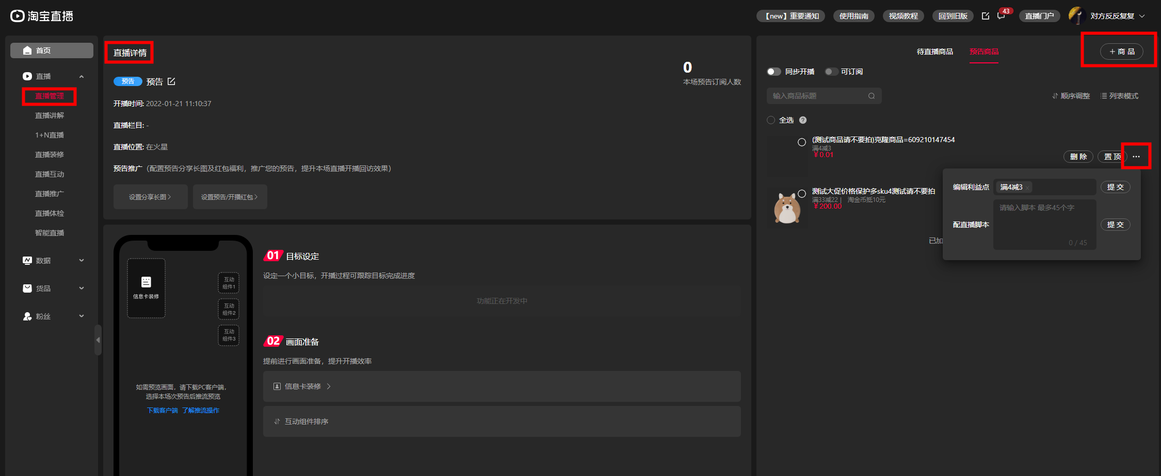Viewport: 1161px width, 476px height.
Task: Click the user avatar picture
Action: pyautogui.click(x=1076, y=15)
